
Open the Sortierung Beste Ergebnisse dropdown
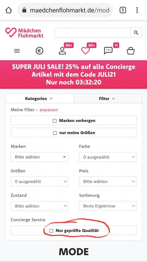(x=108, y=206)
